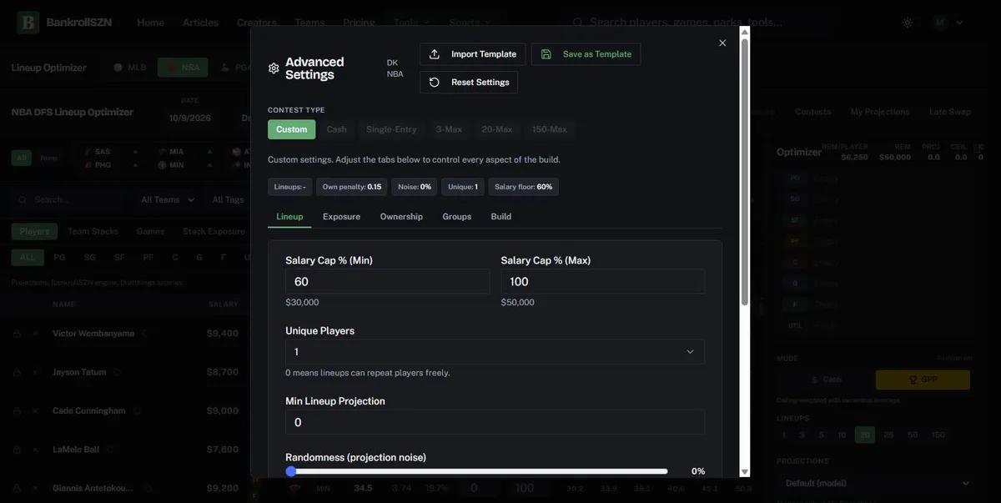Open the Projections Default (model) dropdown
This screenshot has height=503, width=1001.
click(x=878, y=483)
